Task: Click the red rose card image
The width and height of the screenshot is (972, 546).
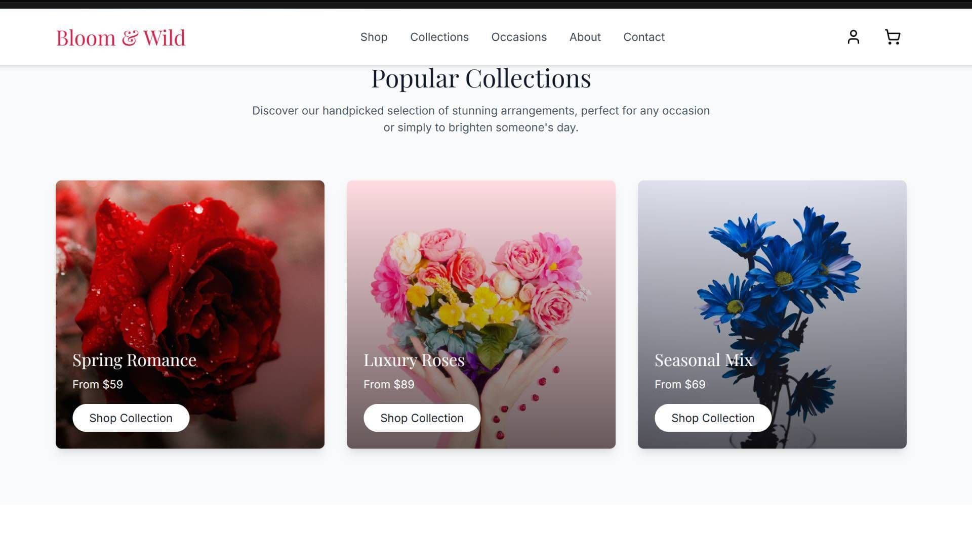Action: 190,268
